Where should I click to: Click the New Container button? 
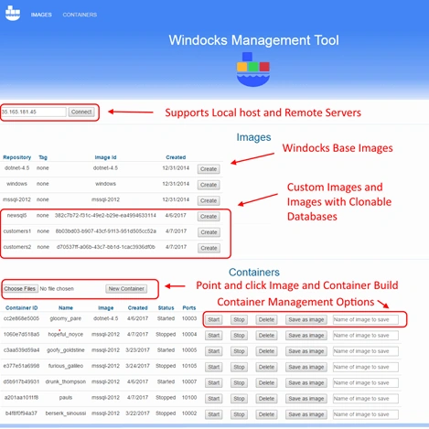tap(126, 289)
